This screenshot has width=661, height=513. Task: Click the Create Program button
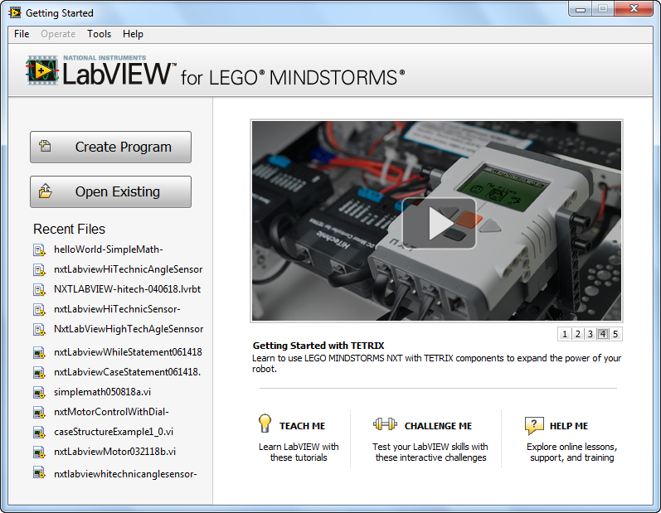[110, 147]
